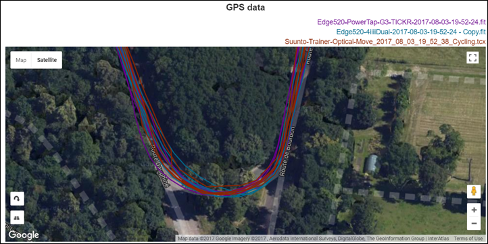This screenshot has height=244, width=488.
Task: Switch to Satellite view
Action: coord(47,60)
